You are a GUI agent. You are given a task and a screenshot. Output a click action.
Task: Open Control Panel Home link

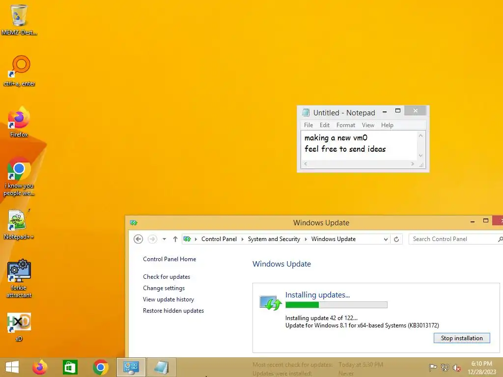coord(169,259)
